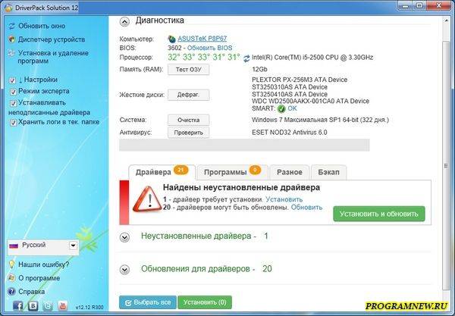Toggle the Настройки checkbox
The width and height of the screenshot is (455, 316).
12,80
